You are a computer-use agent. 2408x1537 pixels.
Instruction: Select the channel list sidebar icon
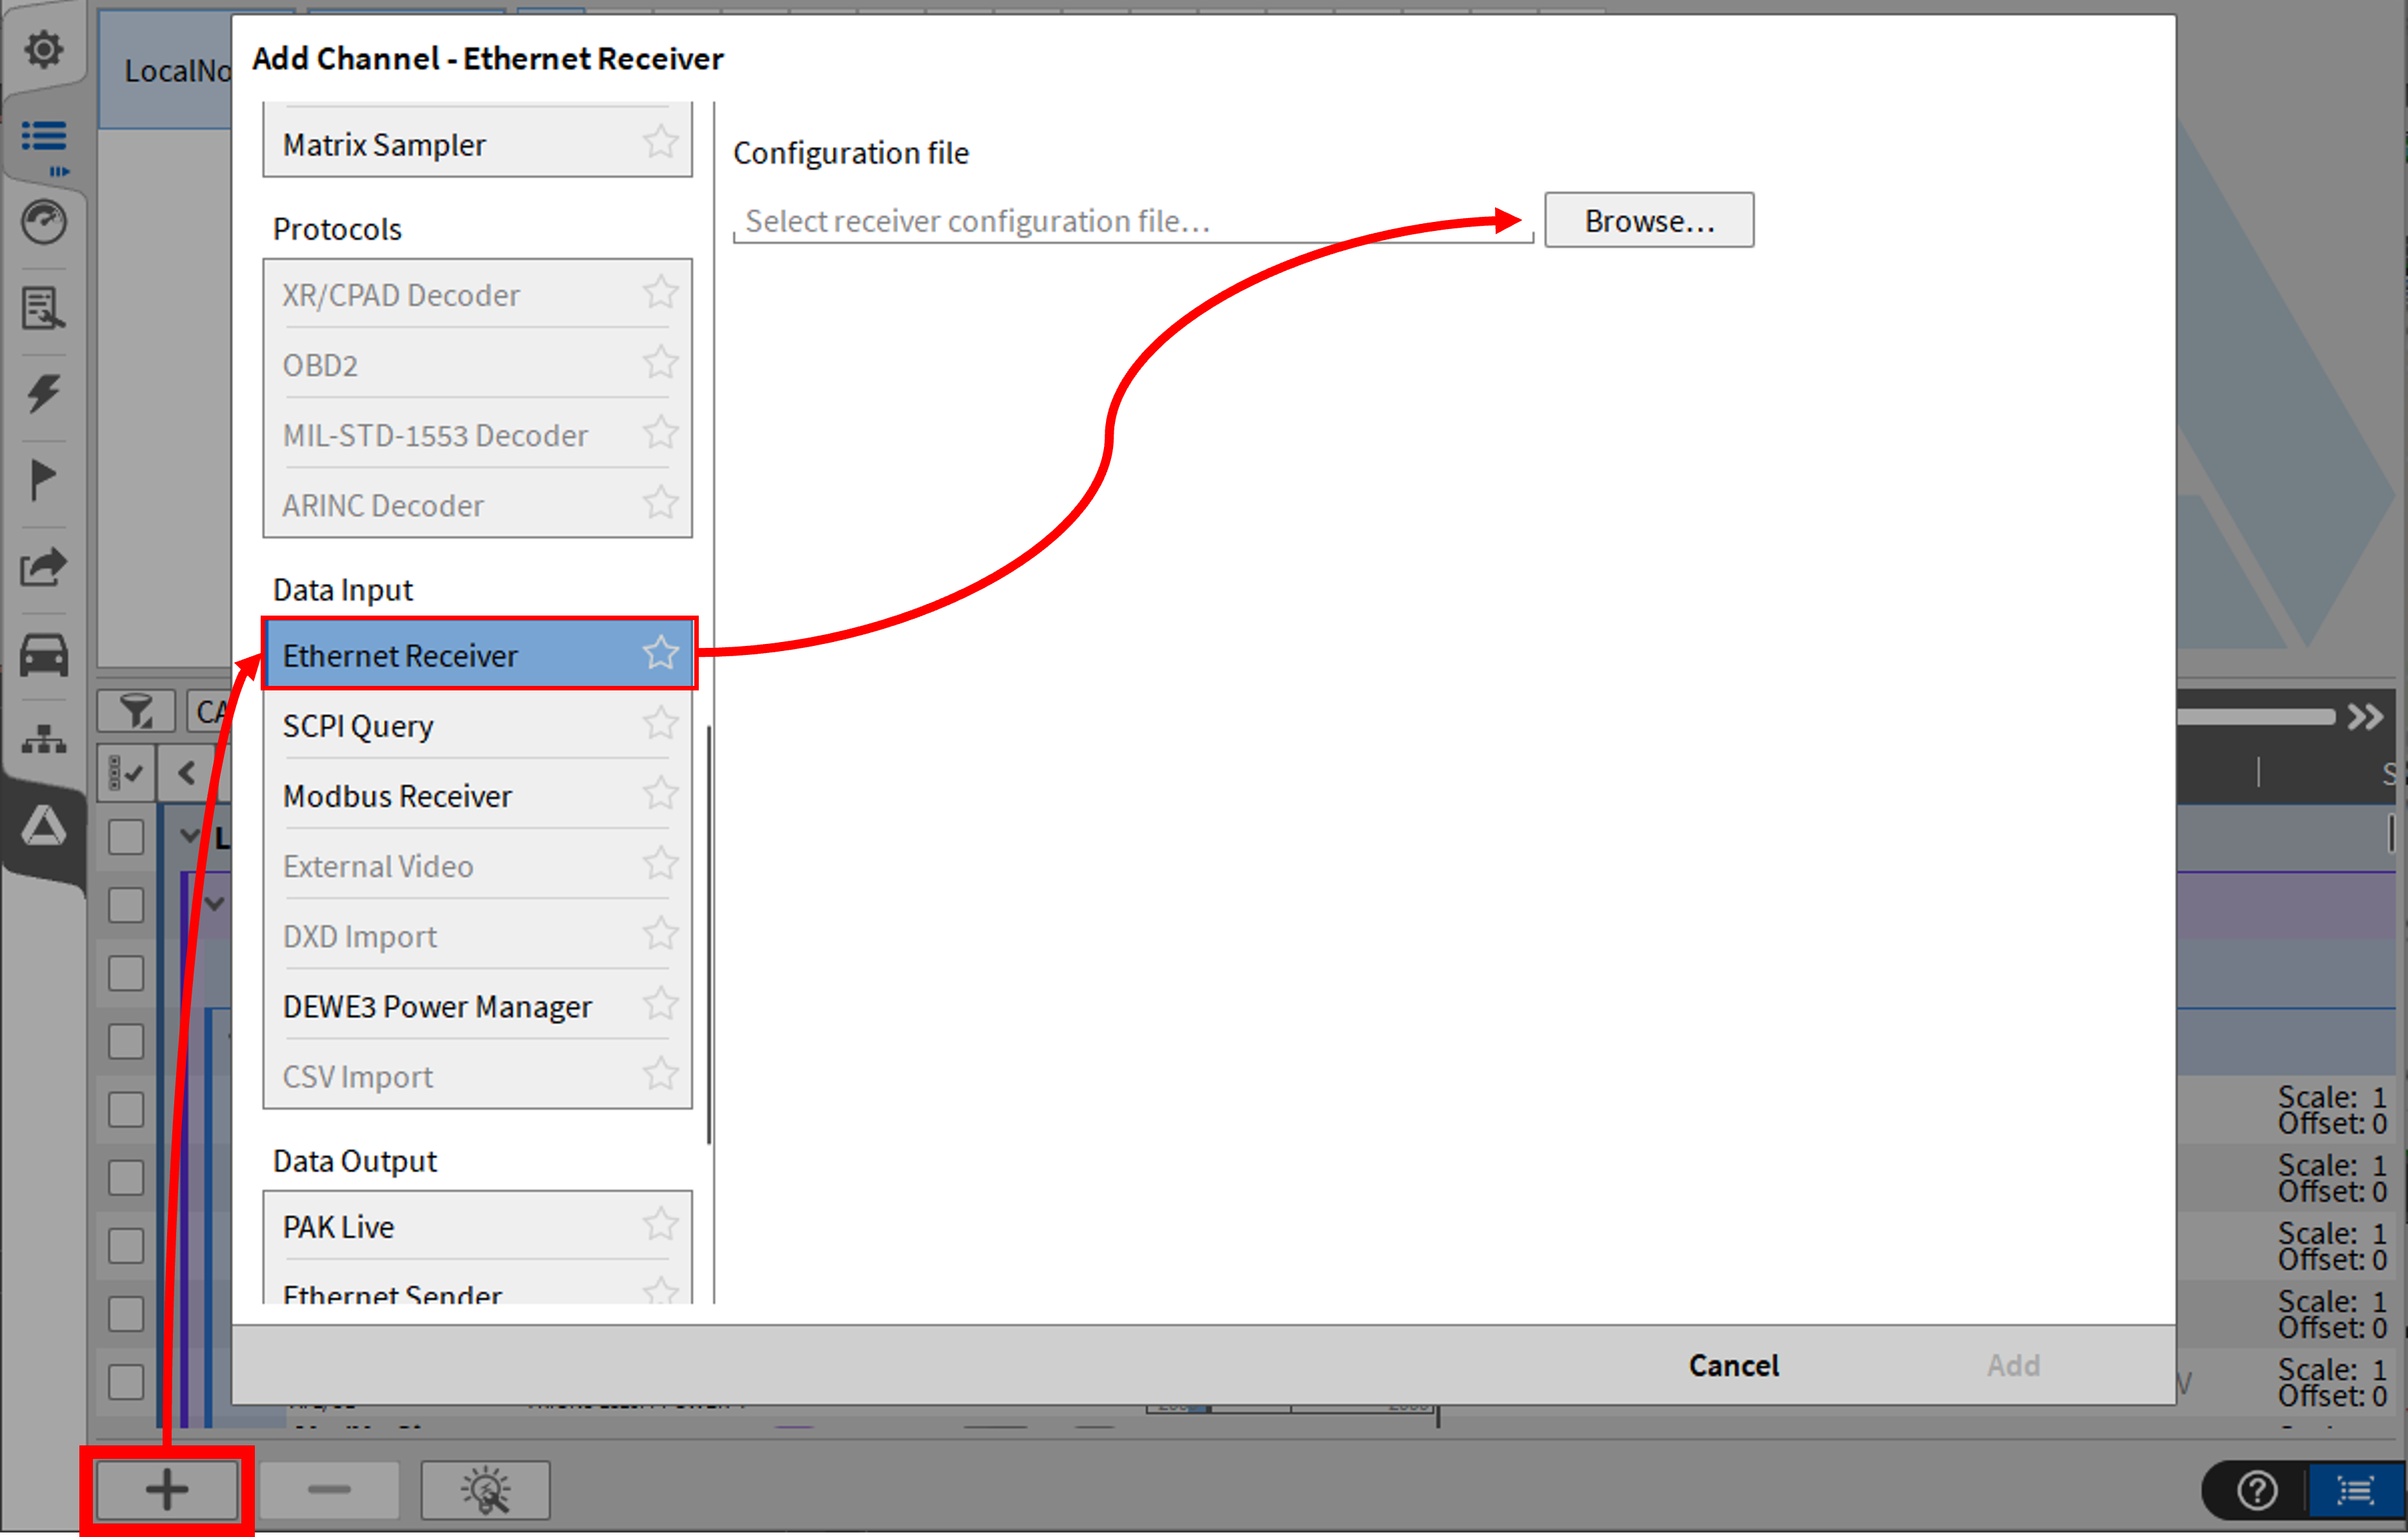[43, 136]
